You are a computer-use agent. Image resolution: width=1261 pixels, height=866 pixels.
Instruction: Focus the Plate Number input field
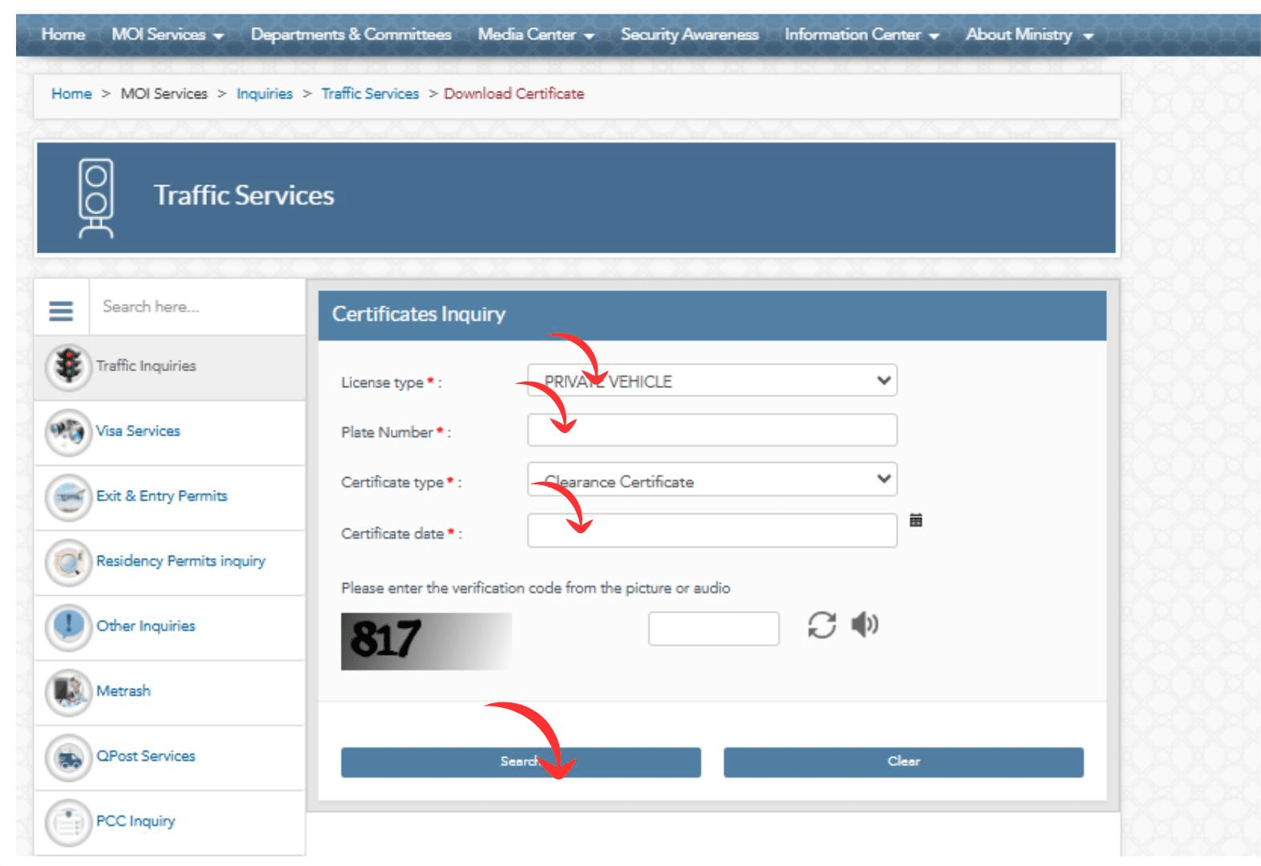(x=712, y=430)
